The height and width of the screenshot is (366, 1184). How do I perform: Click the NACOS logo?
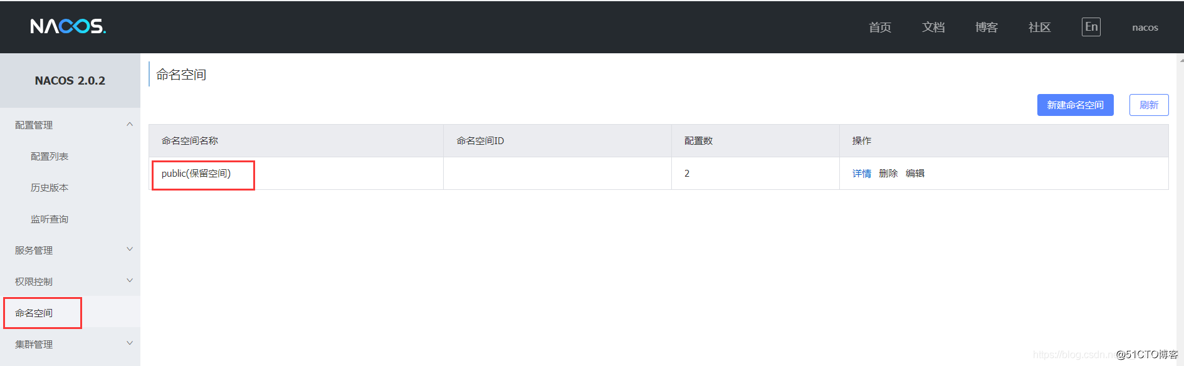coord(68,26)
